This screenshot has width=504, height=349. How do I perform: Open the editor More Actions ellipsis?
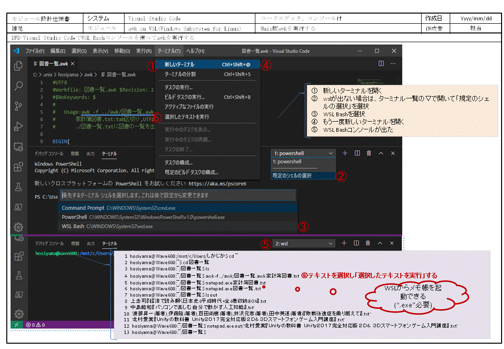393,63
